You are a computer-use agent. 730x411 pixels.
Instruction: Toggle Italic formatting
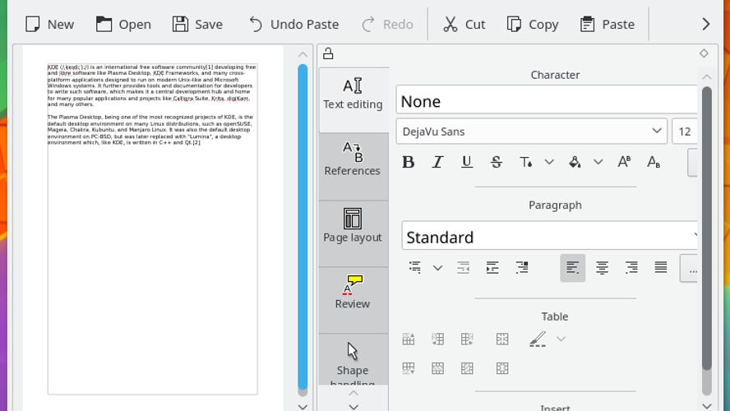[x=437, y=162]
